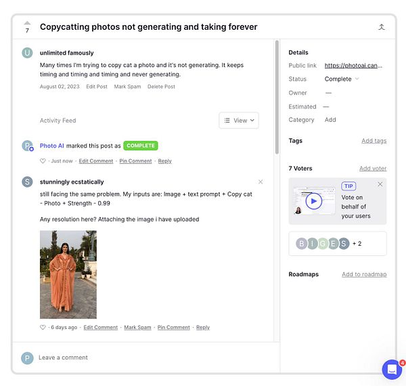The width and height of the screenshot is (406, 386).
Task: Click the Photo AI author name
Action: [x=52, y=146]
